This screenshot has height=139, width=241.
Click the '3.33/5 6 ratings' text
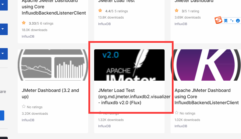tap(41, 24)
